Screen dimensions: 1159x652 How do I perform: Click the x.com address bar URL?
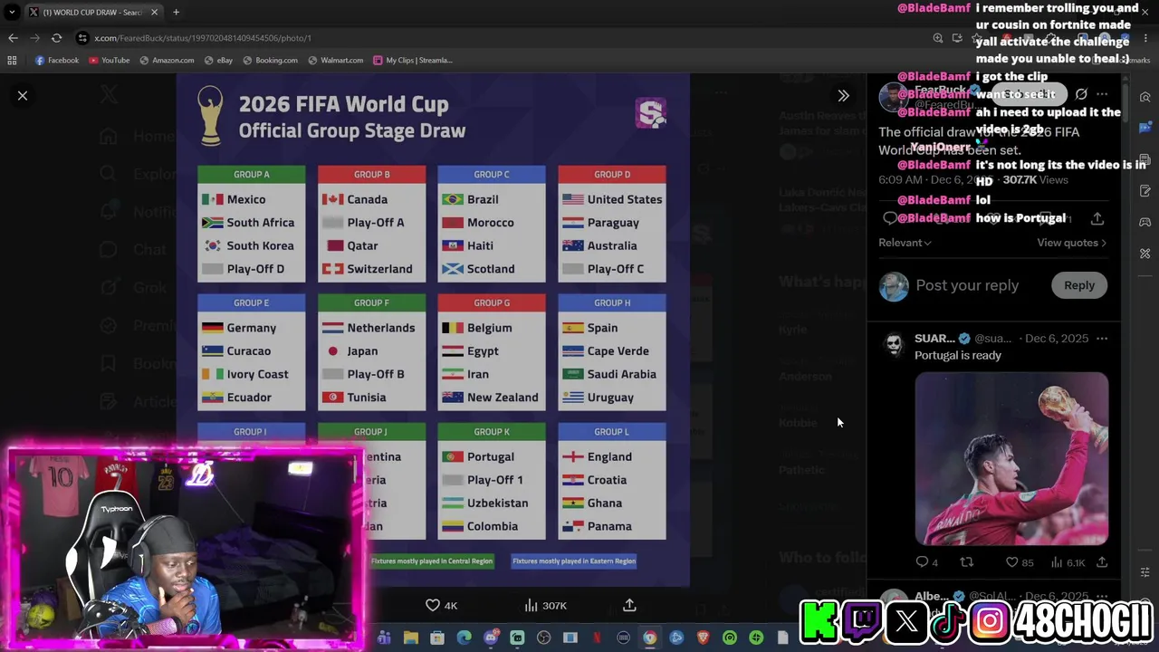pyautogui.click(x=202, y=38)
